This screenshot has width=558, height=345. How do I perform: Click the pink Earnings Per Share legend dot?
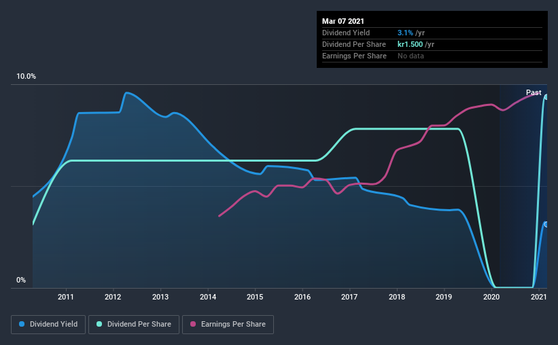pos(193,324)
